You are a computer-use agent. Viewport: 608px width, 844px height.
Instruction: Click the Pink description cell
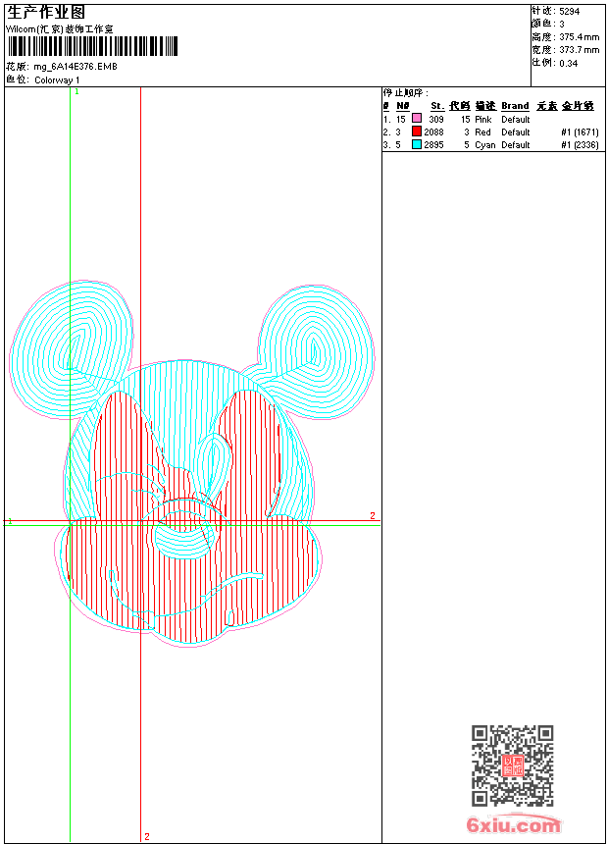[x=483, y=120]
